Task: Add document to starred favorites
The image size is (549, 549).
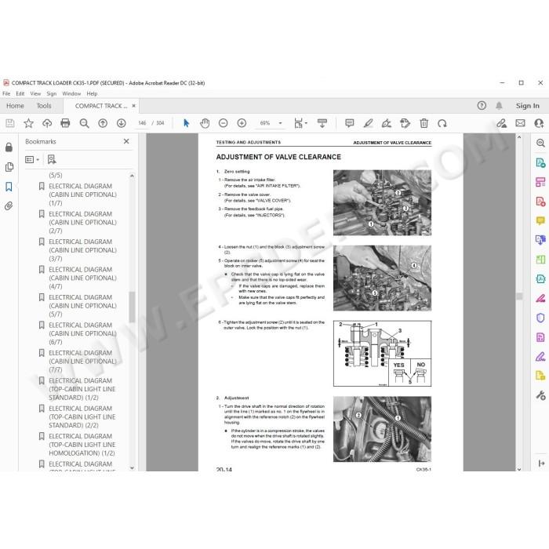Action: (x=28, y=123)
